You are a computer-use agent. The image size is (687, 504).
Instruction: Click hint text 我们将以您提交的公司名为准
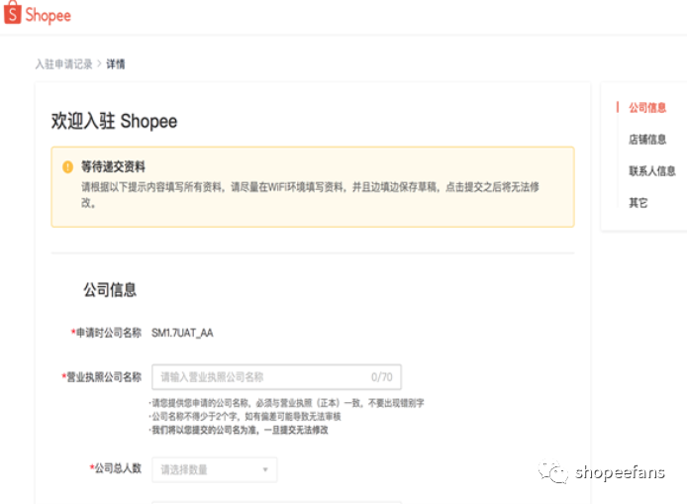click(x=240, y=430)
